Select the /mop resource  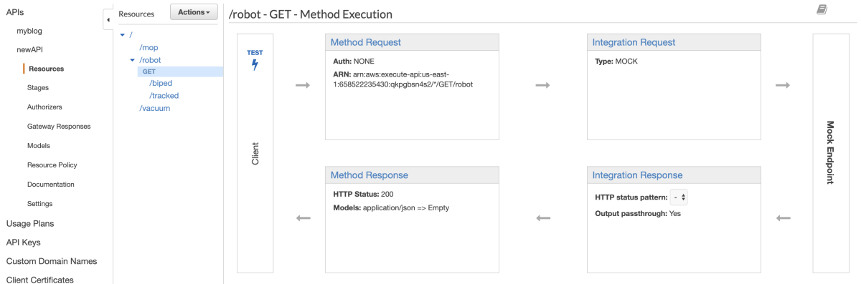click(x=149, y=47)
